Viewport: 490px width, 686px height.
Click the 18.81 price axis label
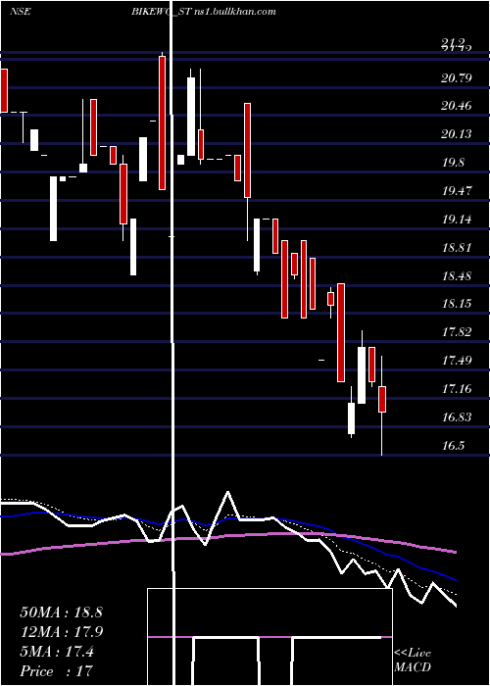tap(457, 248)
